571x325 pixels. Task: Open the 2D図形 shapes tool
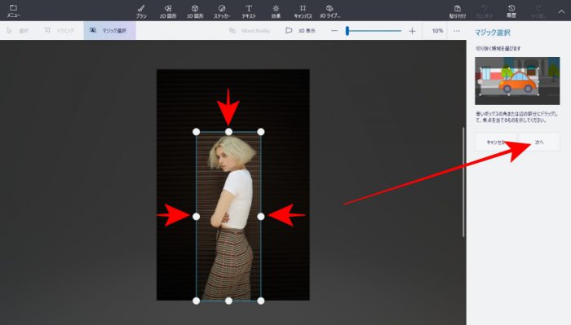tap(168, 11)
